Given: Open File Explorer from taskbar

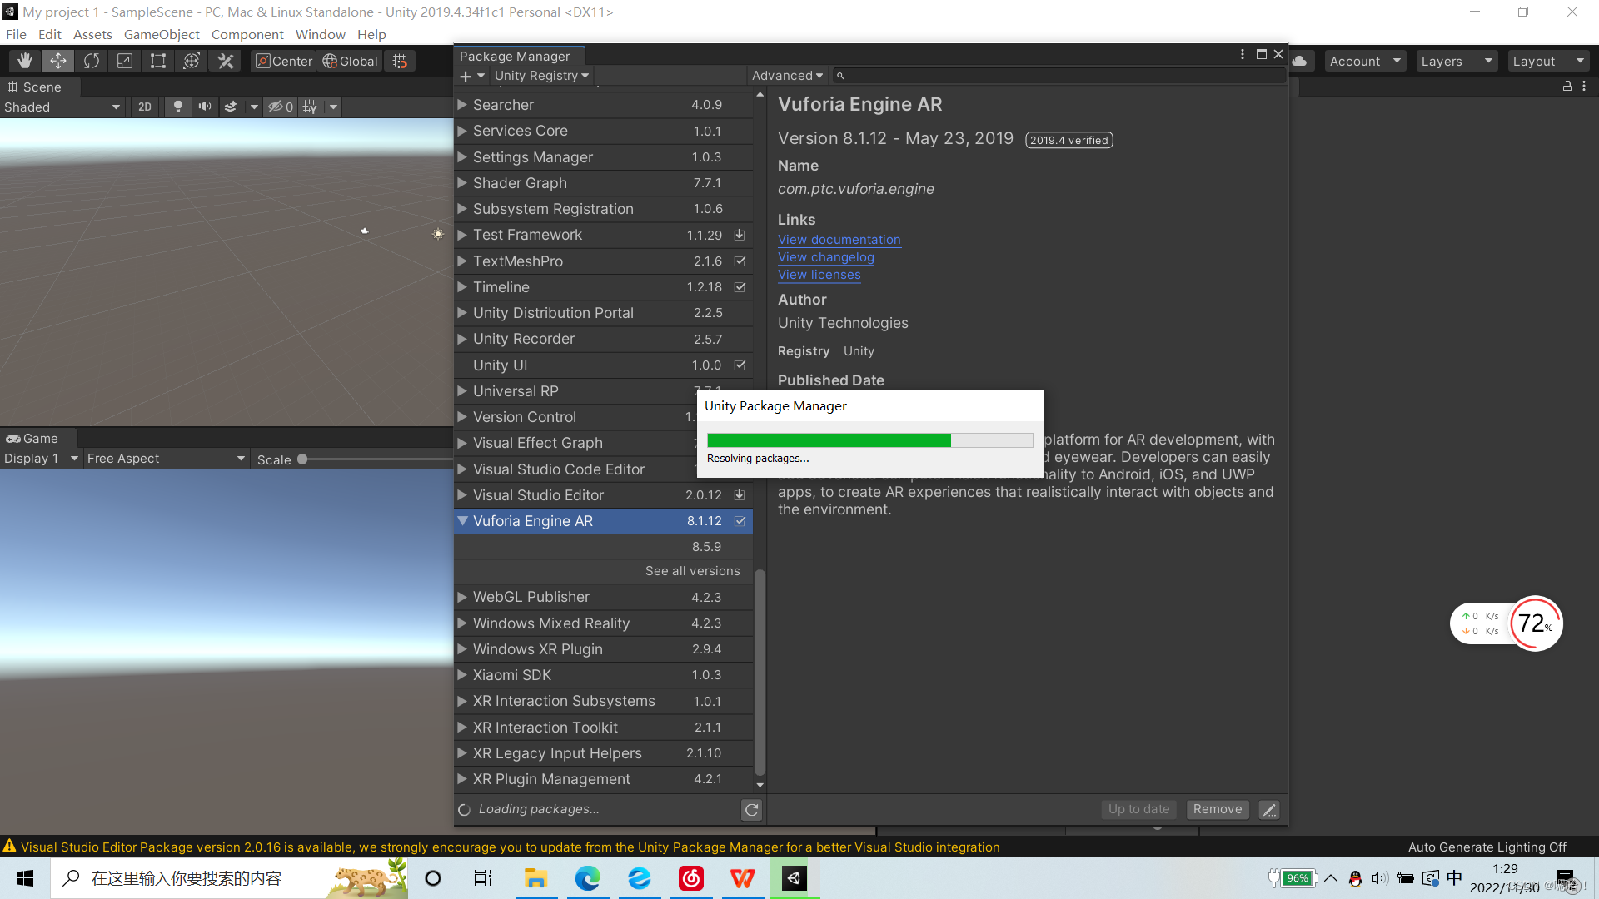Looking at the screenshot, I should [x=535, y=878].
